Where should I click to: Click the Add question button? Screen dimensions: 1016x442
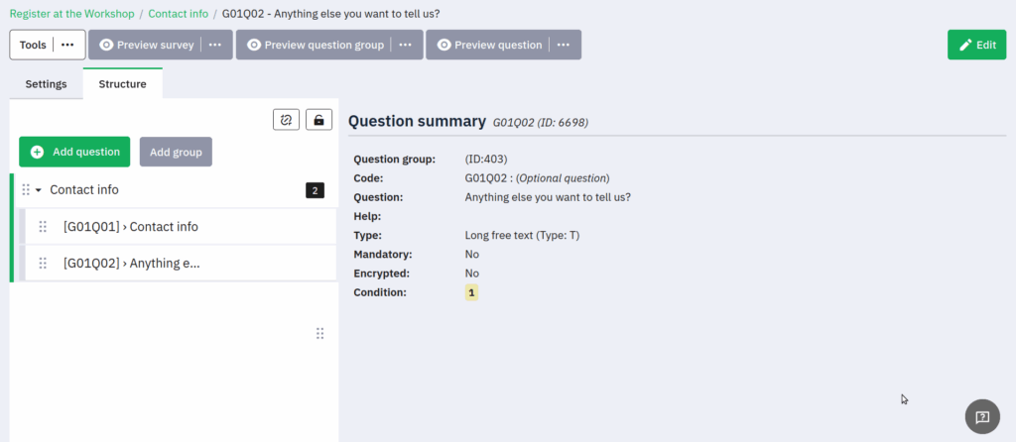point(74,152)
